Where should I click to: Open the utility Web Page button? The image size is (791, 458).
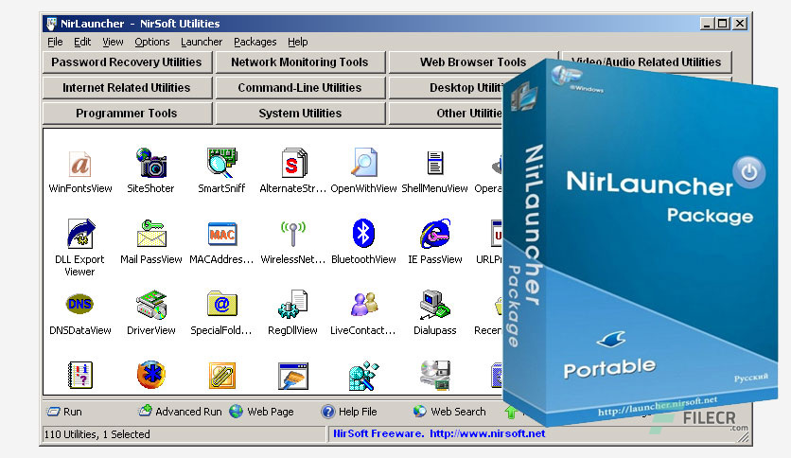point(261,412)
